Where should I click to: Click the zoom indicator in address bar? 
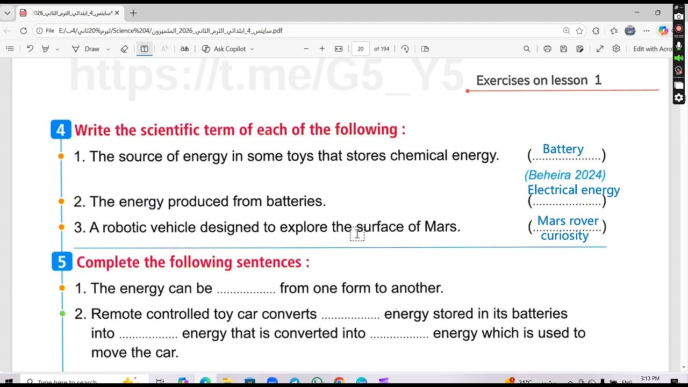click(x=566, y=31)
